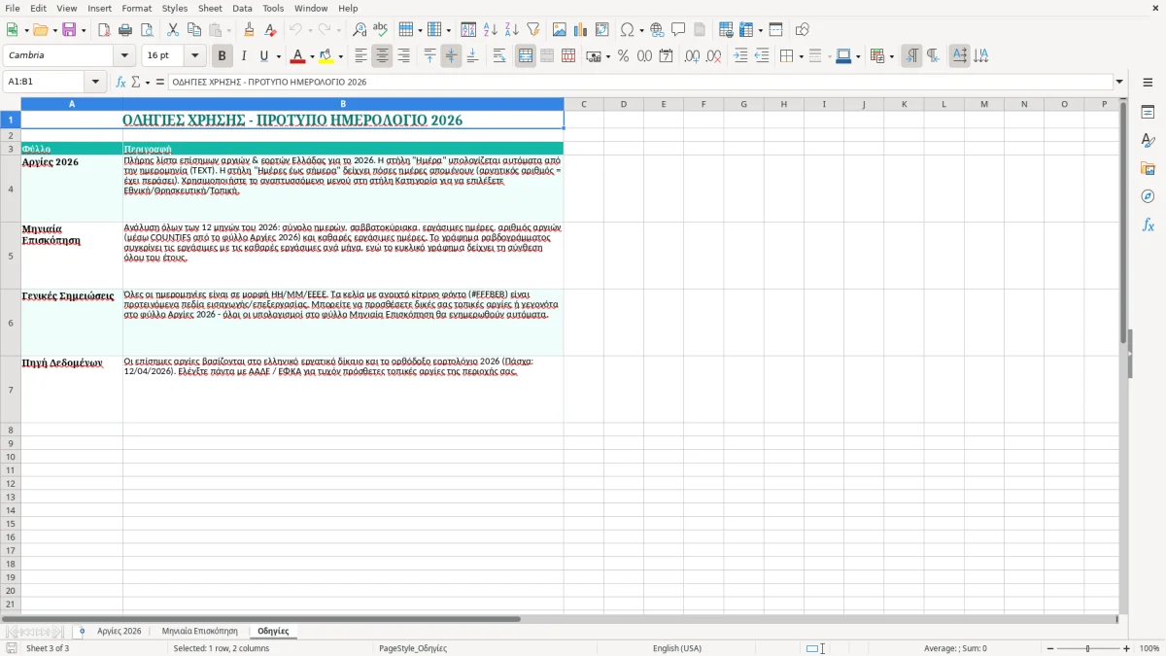Open the Function Wizard icon
Image resolution: width=1166 pixels, height=656 pixels.
click(x=121, y=83)
